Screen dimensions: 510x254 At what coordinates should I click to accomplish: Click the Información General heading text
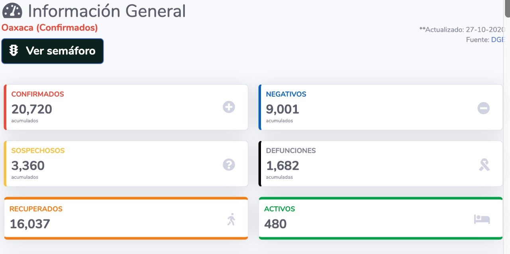(107, 11)
